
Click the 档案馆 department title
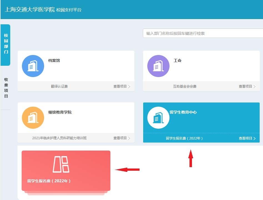(54, 60)
